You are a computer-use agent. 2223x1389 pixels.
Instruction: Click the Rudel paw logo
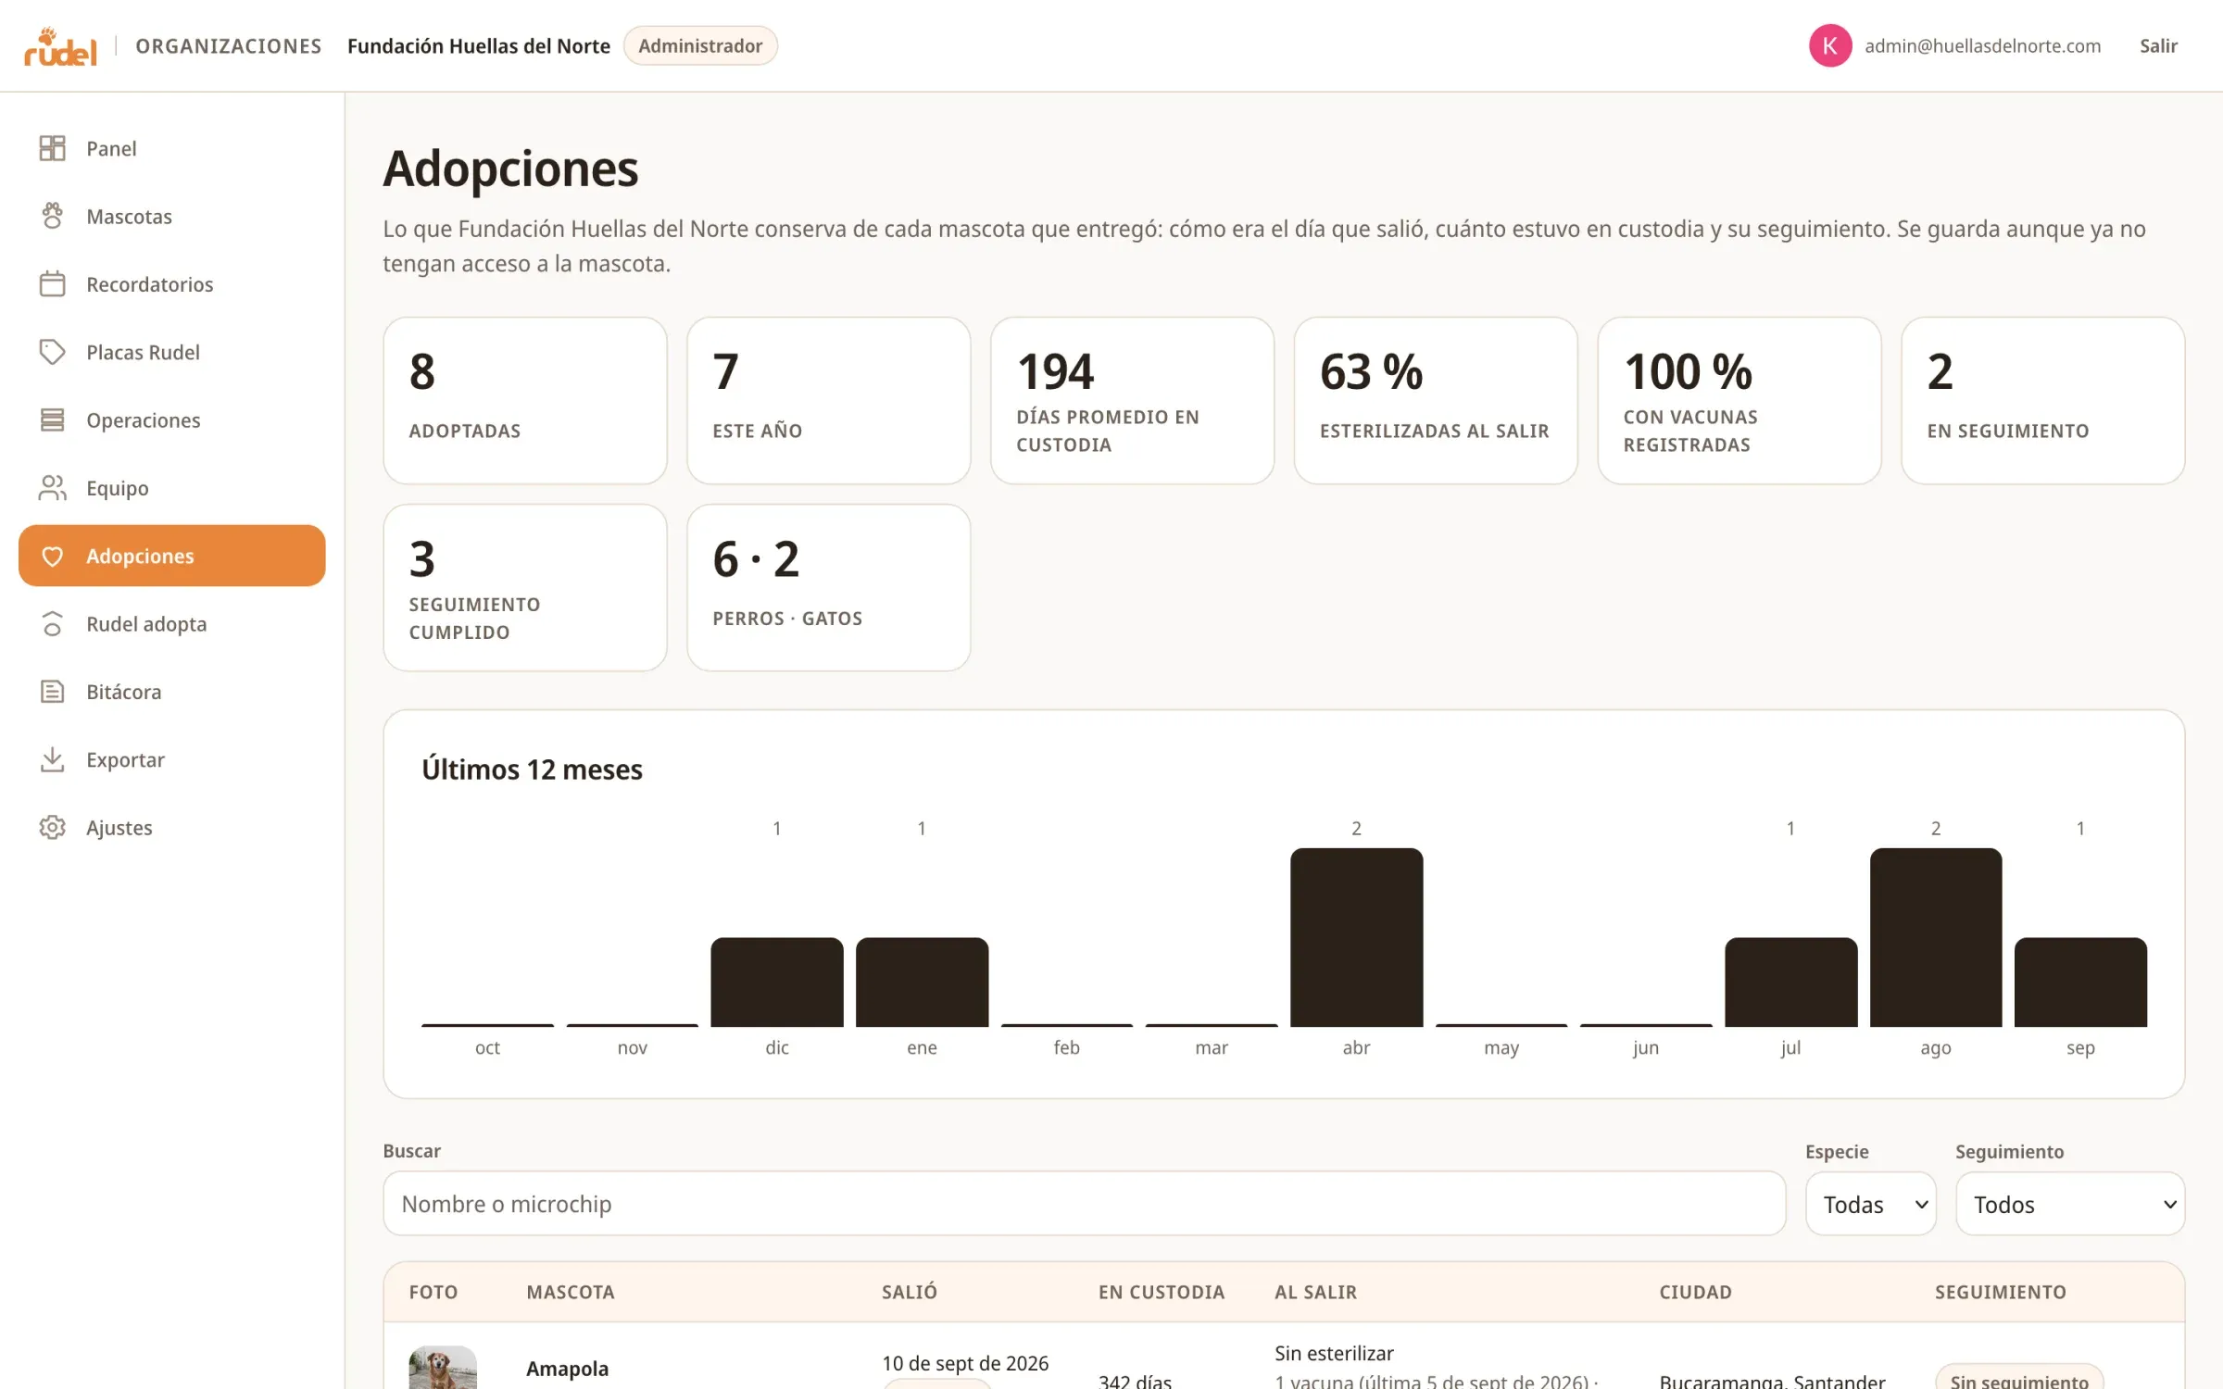coord(60,46)
